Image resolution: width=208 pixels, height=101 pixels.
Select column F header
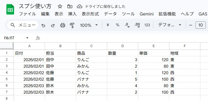point(185,46)
